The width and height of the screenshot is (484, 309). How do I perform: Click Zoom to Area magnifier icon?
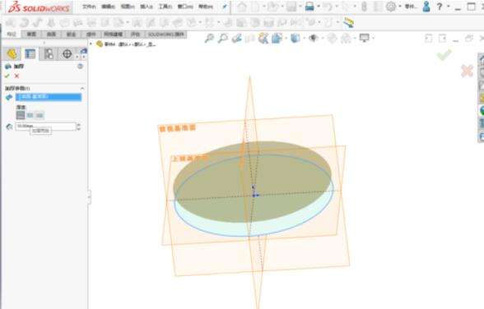tap(223, 38)
